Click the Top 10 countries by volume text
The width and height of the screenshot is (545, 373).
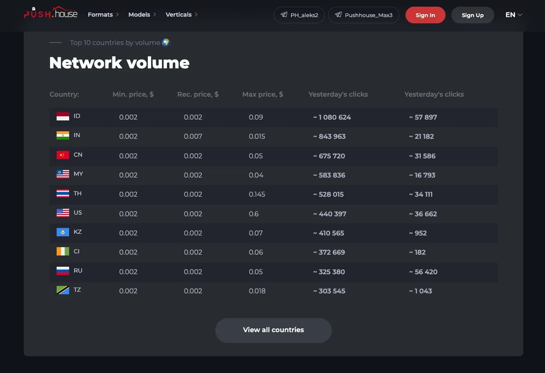pyautogui.click(x=115, y=43)
